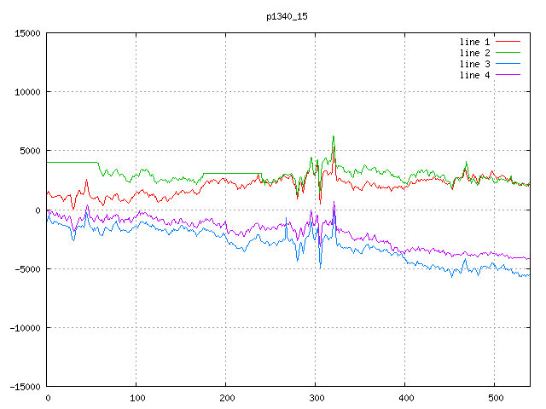The width and height of the screenshot is (546, 409).
Task: Select the 'line 4' legend label
Action: tap(475, 75)
